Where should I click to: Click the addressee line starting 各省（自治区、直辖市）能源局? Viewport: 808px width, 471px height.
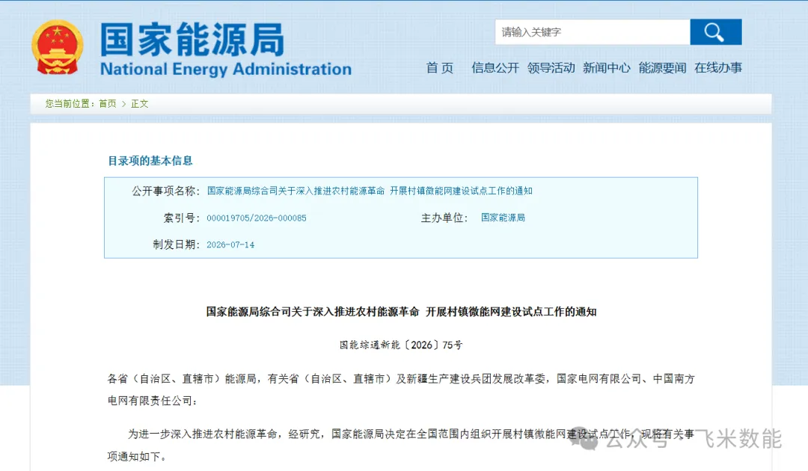coord(401,390)
